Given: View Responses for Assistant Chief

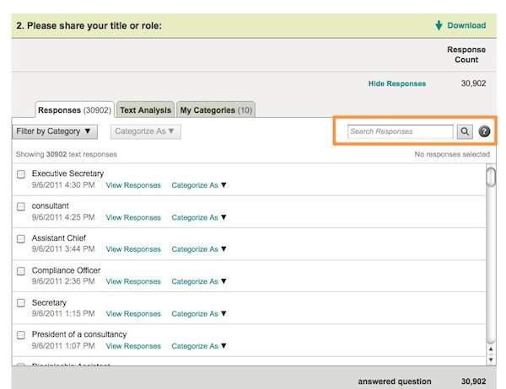Looking at the screenshot, I should [x=133, y=249].
